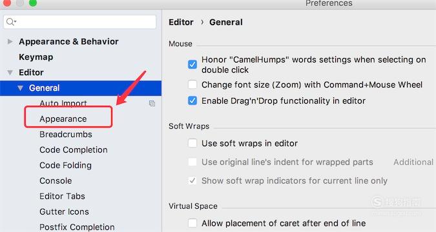Collapse the Editor tree node
The width and height of the screenshot is (436, 232).
tap(10, 73)
